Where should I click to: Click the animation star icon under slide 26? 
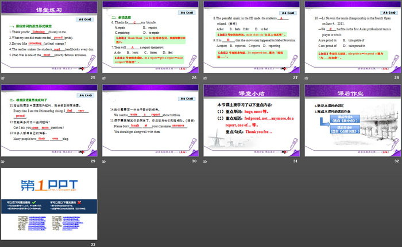coord(105,77)
